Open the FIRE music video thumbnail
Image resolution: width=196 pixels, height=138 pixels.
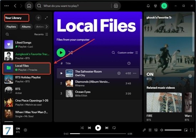pyautogui.click(x=164, y=102)
